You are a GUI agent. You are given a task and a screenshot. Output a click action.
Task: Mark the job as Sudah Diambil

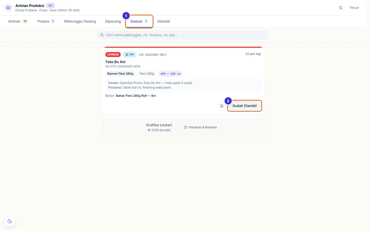(x=244, y=106)
